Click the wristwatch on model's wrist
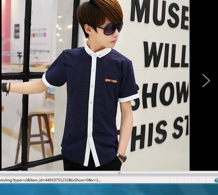Image resolution: width=218 pixels, height=195 pixels. coord(122,157)
